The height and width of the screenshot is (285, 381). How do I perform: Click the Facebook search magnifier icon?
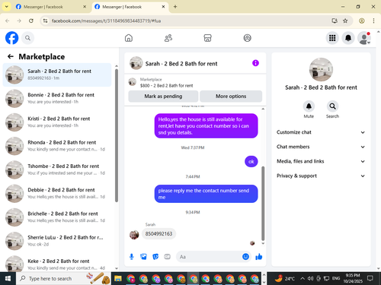pos(27,38)
